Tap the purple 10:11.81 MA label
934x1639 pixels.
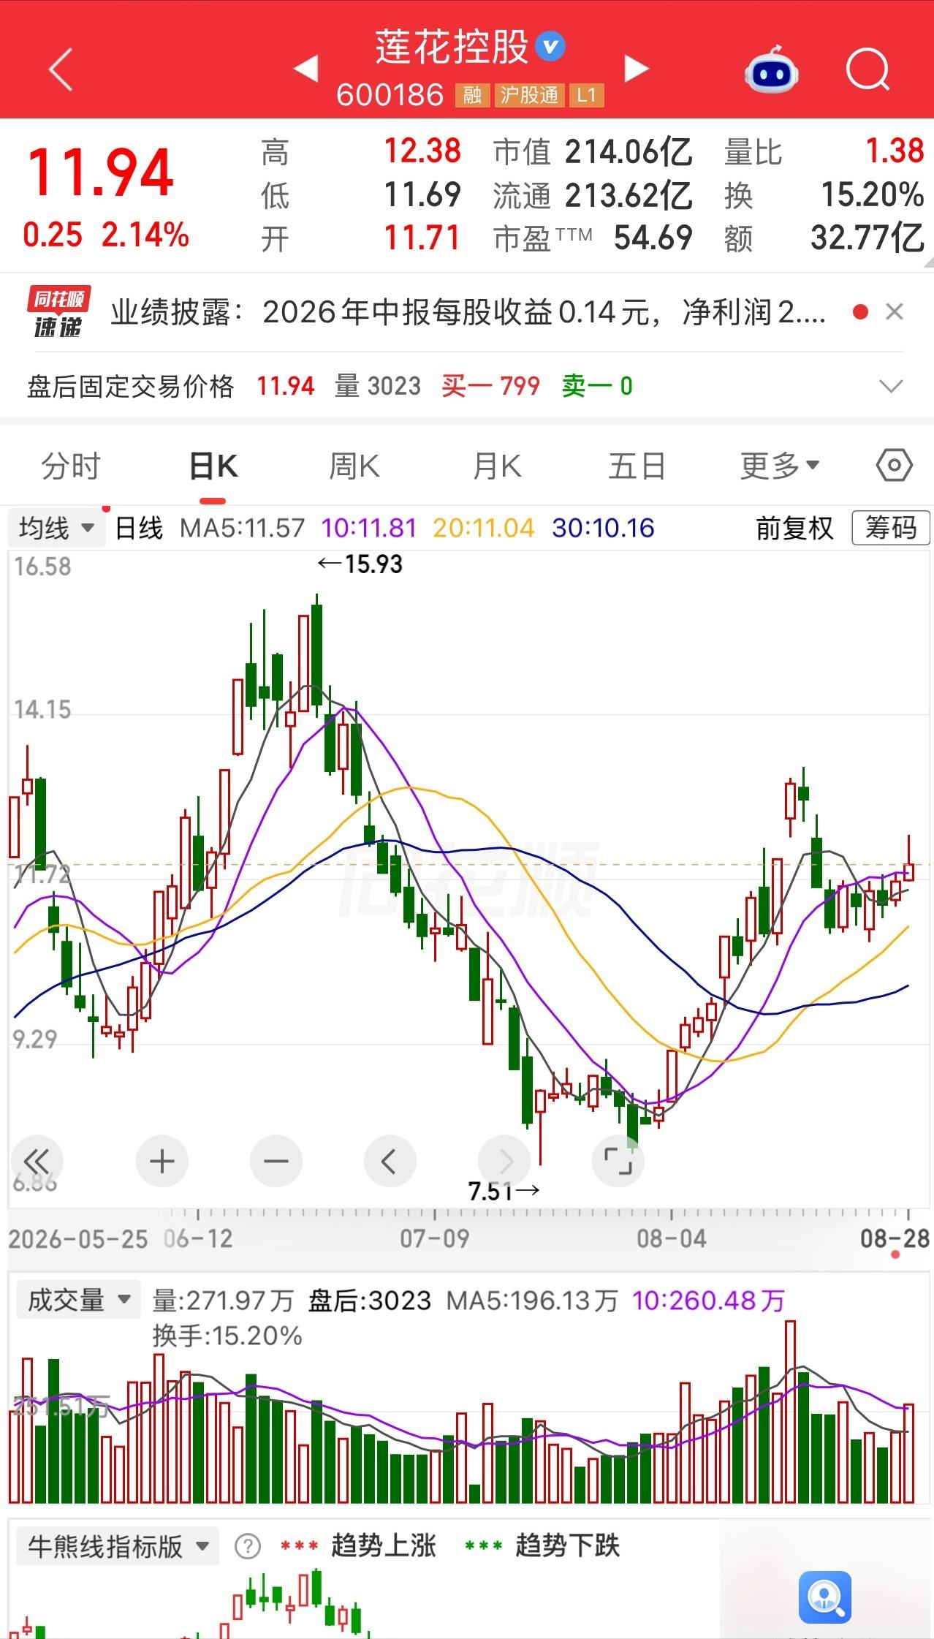pos(368,528)
